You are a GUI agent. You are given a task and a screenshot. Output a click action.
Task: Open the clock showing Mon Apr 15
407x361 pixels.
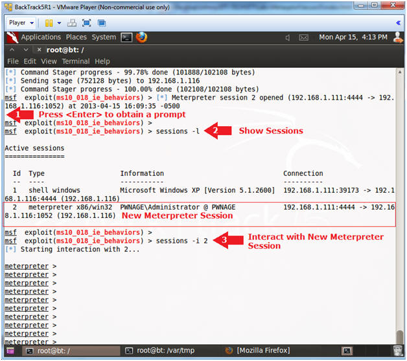[353, 37]
